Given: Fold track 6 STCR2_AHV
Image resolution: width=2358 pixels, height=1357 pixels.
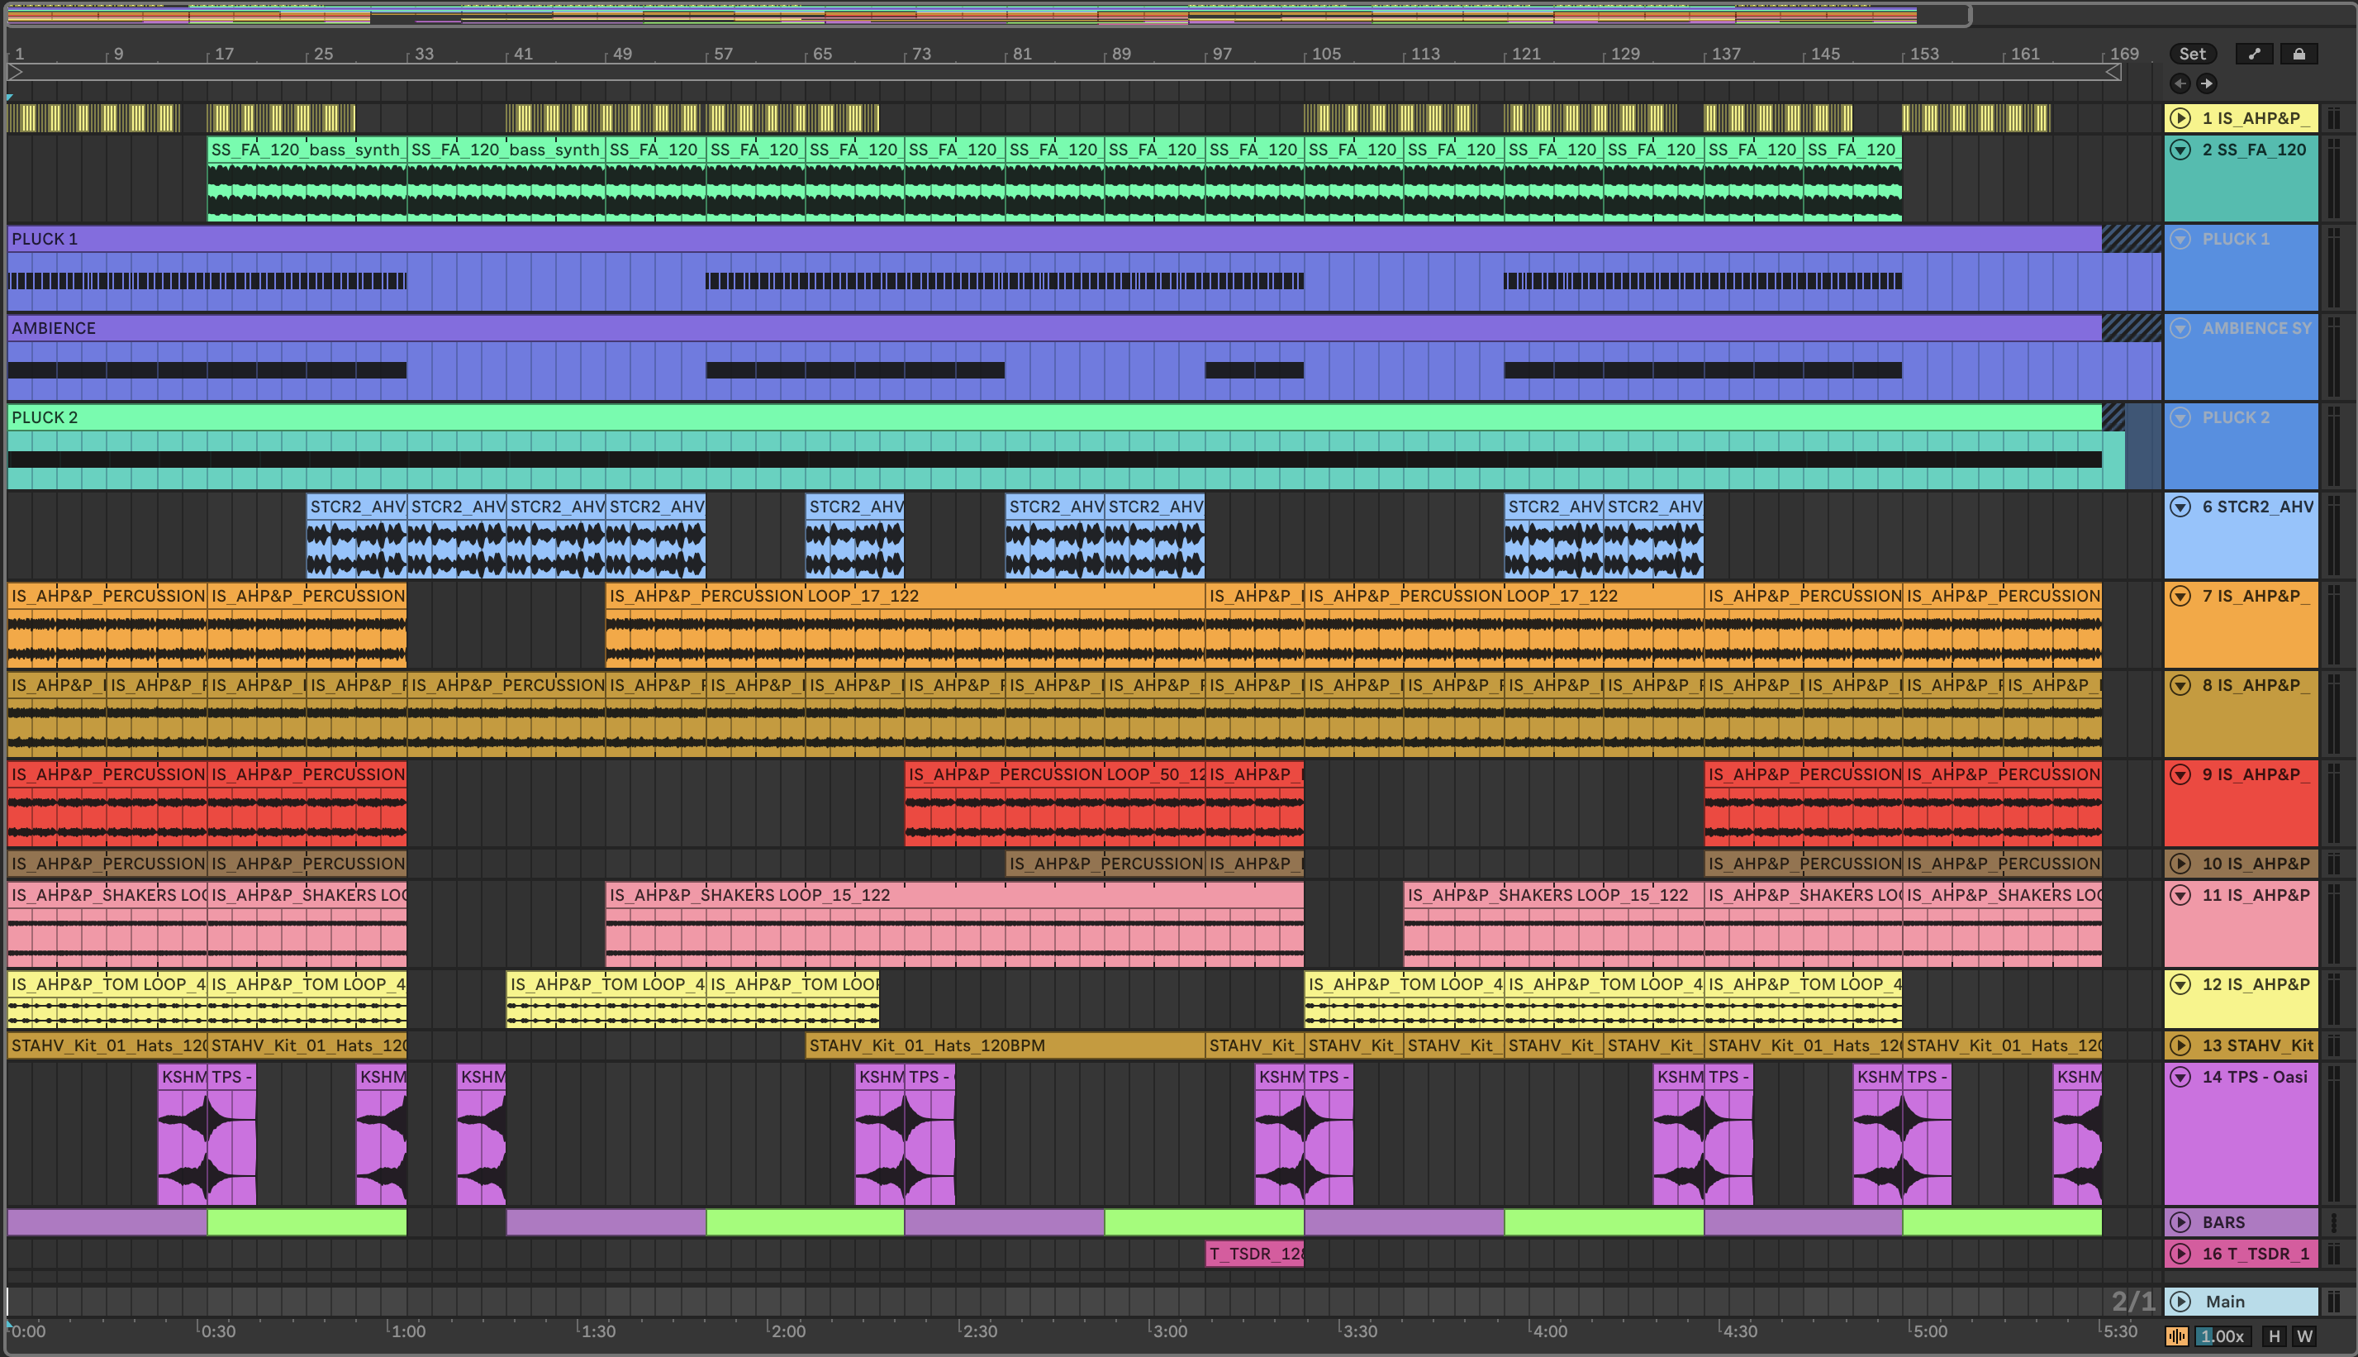Looking at the screenshot, I should point(2180,507).
